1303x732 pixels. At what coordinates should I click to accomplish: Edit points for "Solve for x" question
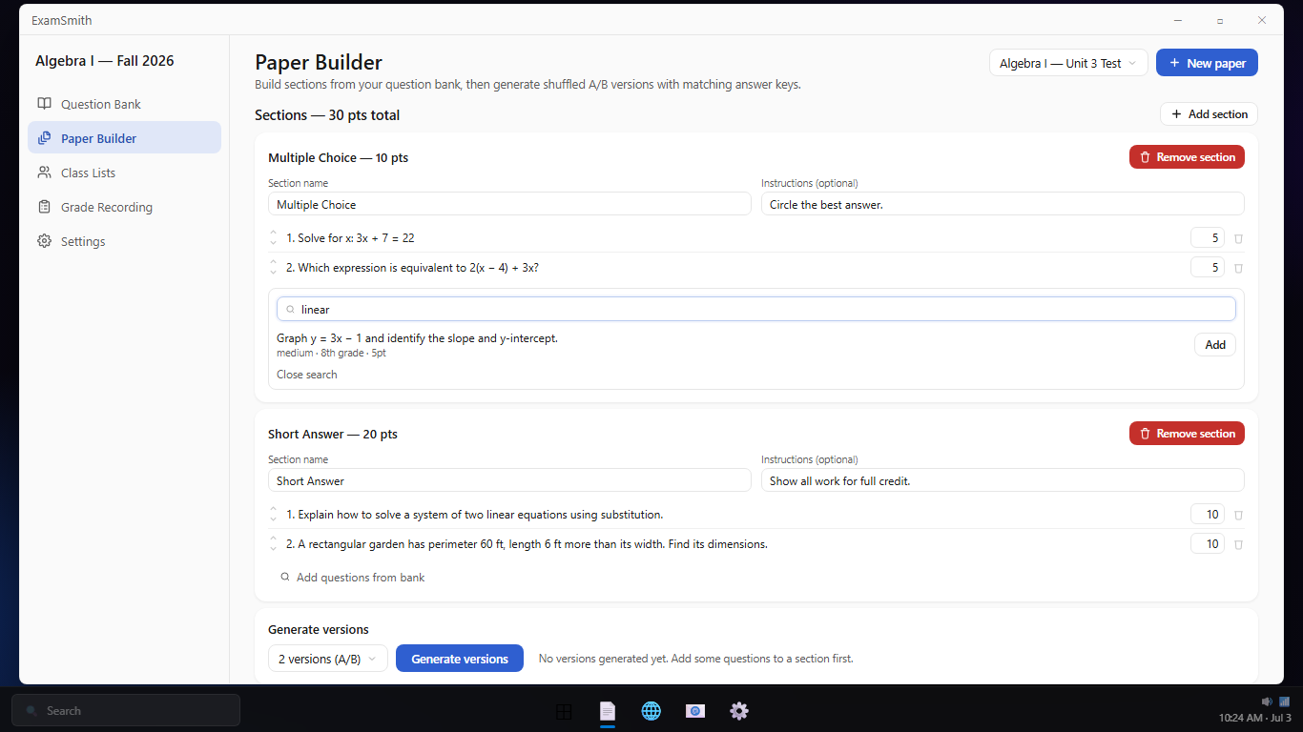pos(1208,238)
